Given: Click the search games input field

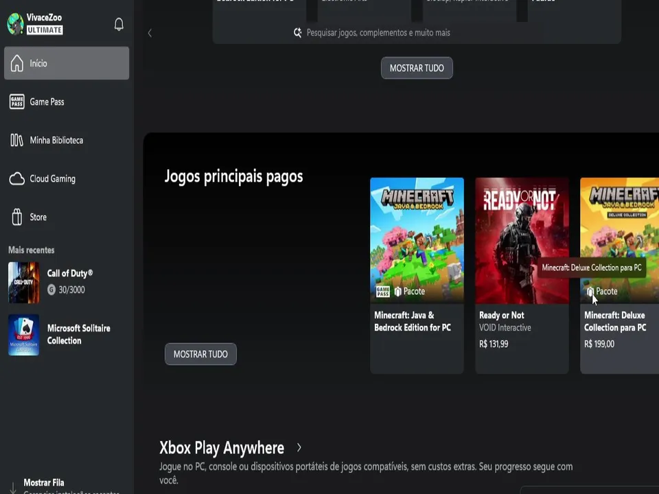Looking at the screenshot, I should pyautogui.click(x=417, y=33).
